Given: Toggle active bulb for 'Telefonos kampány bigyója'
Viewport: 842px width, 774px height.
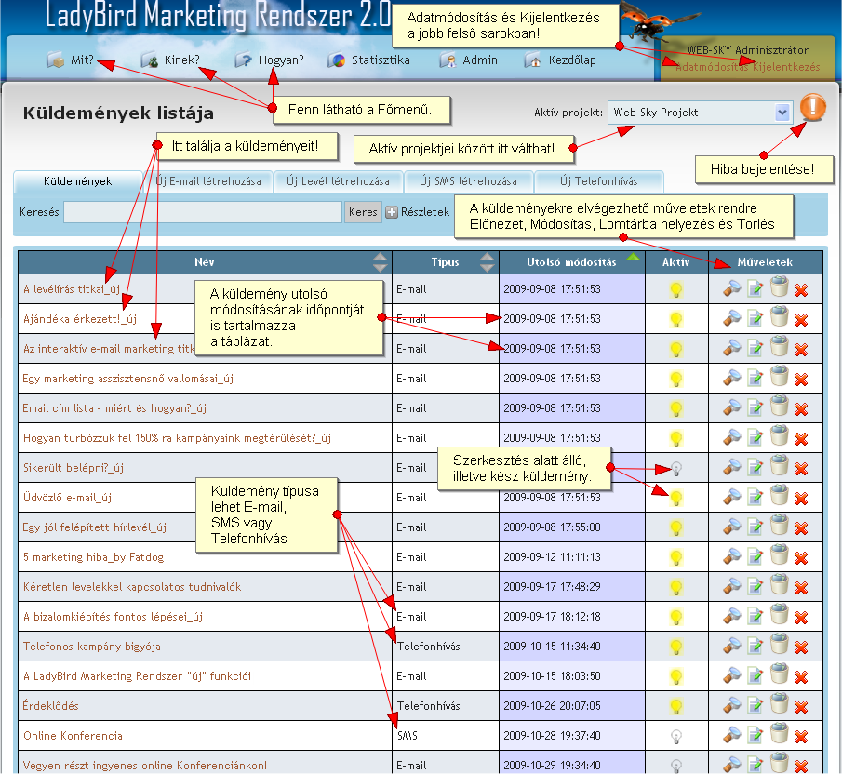Looking at the screenshot, I should click(676, 647).
